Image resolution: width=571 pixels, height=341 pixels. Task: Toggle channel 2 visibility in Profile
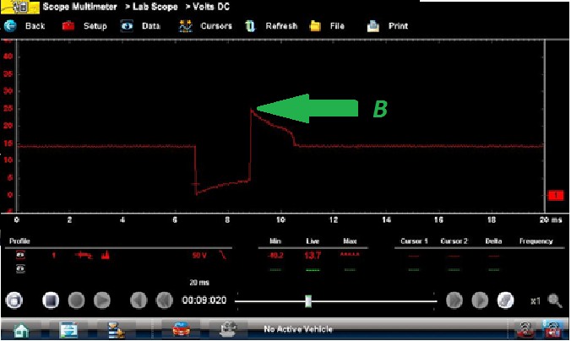[x=20, y=269]
